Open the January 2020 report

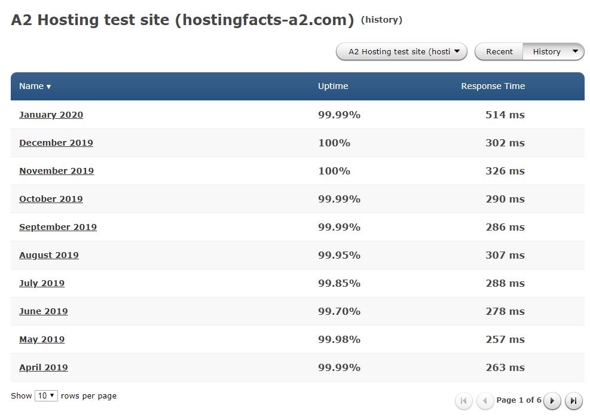click(51, 115)
